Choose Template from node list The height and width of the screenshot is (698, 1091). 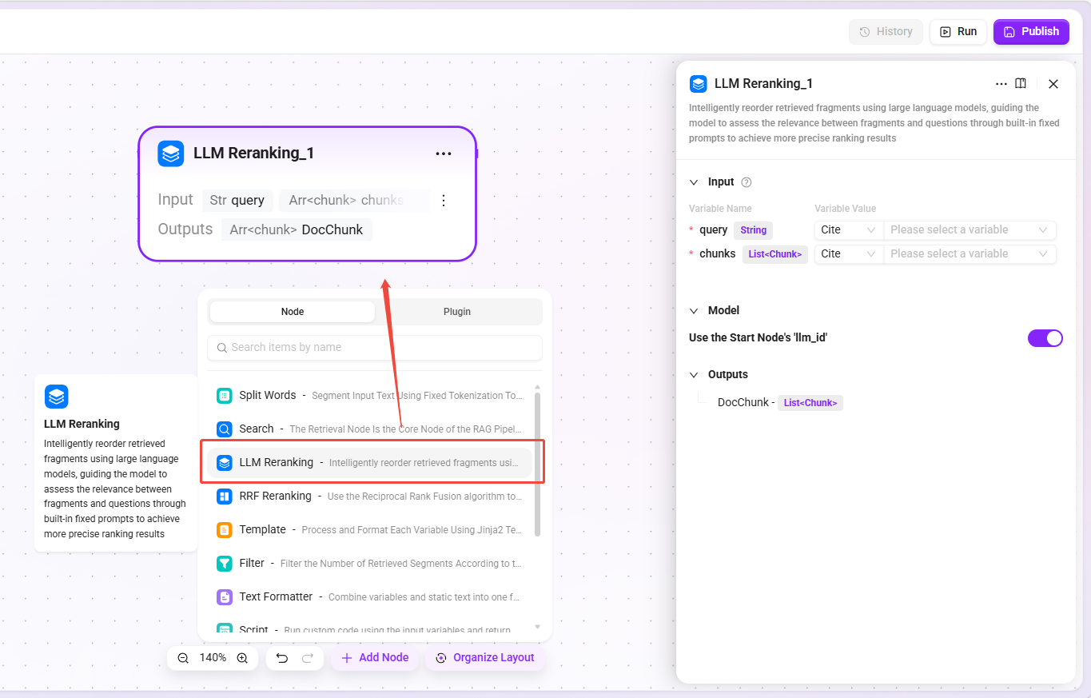(369, 529)
